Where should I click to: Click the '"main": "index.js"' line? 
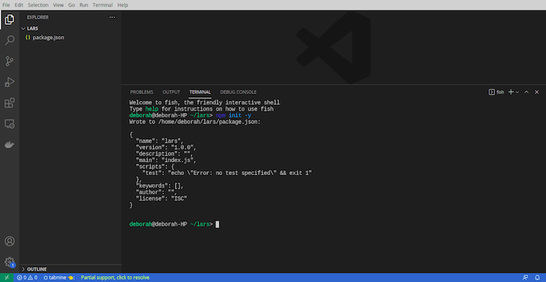pos(166,160)
